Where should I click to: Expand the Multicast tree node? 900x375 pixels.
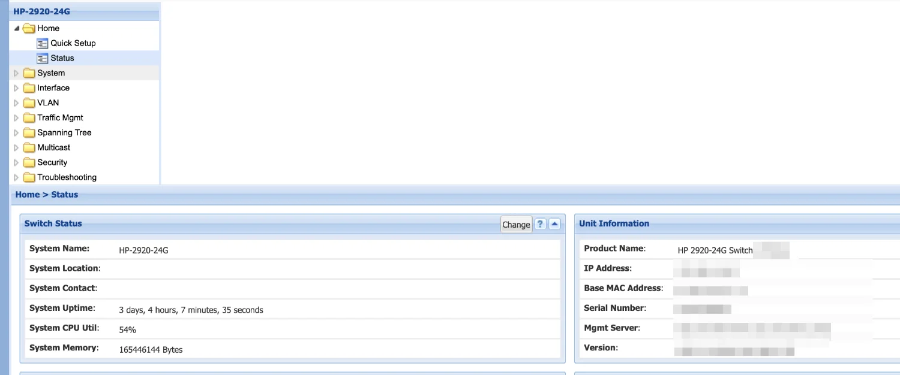coord(17,147)
